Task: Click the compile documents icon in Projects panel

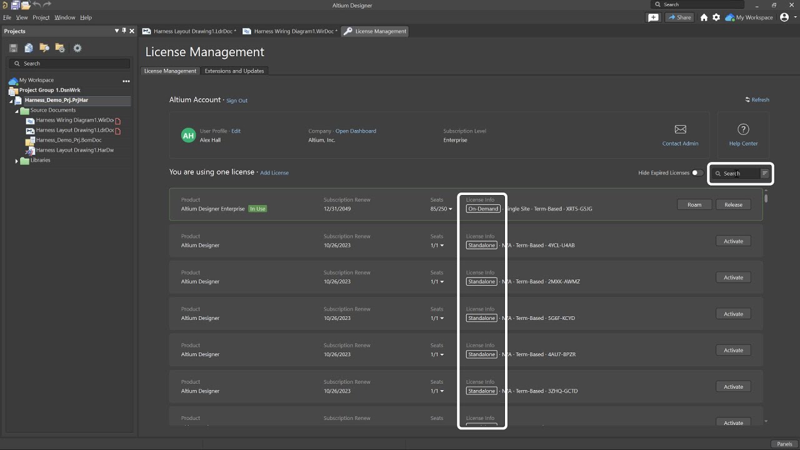Action: coord(29,48)
